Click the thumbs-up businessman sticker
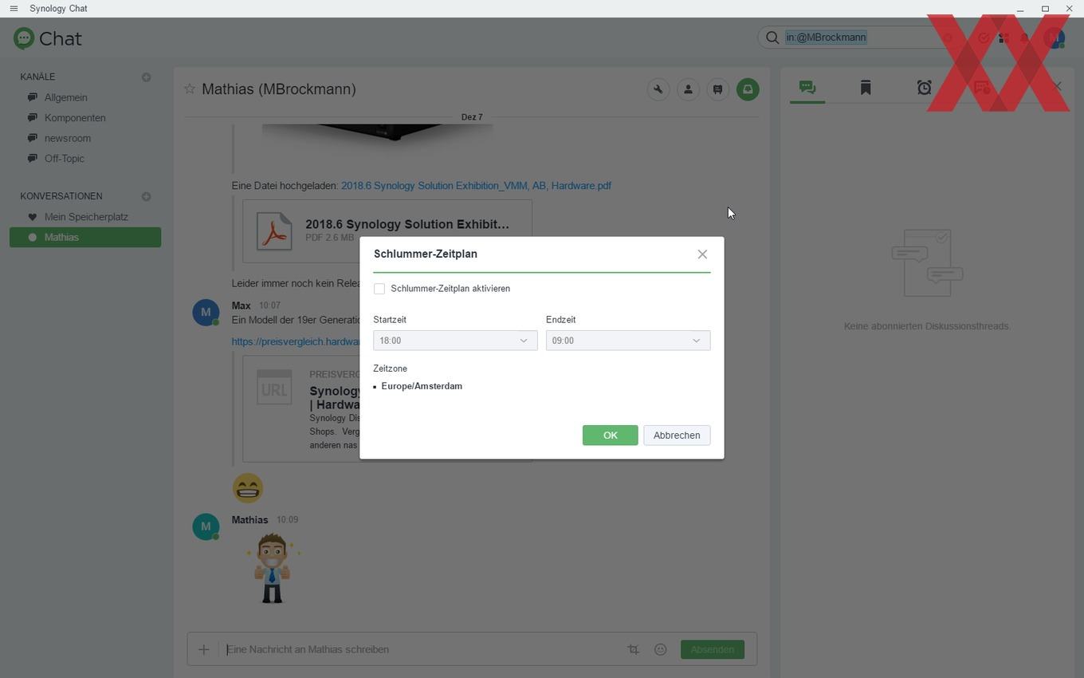The image size is (1084, 678). 273,569
